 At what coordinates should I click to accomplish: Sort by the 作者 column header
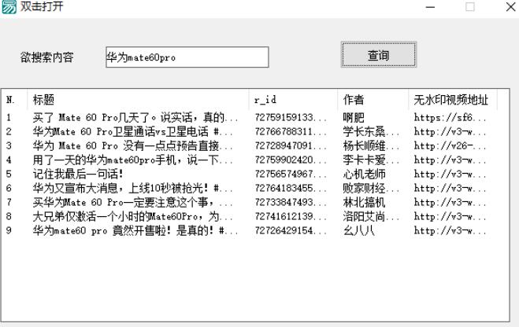tap(373, 99)
